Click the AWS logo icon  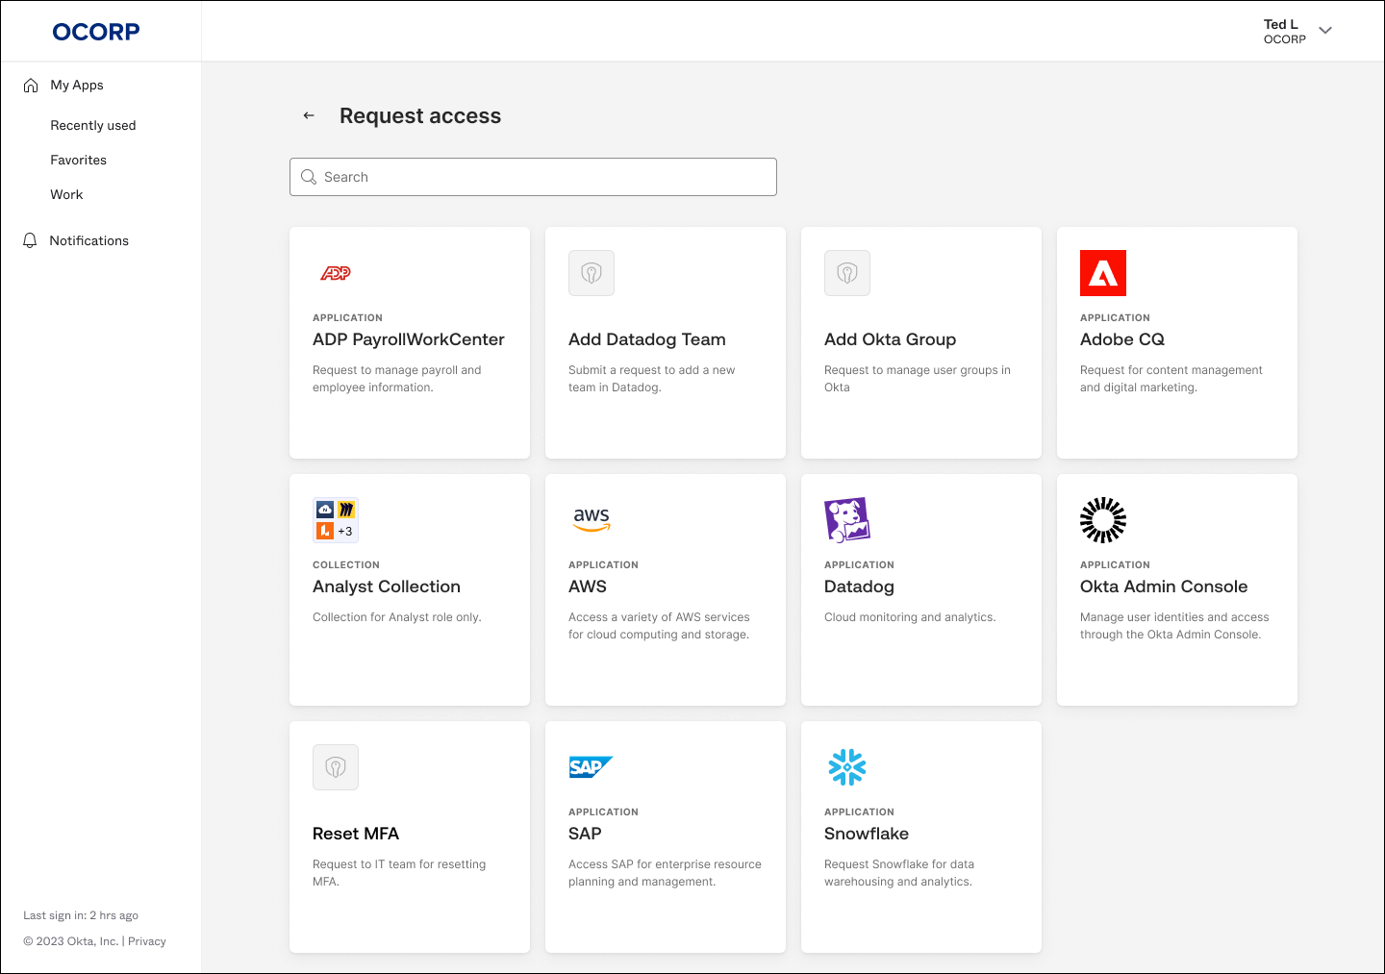592,520
